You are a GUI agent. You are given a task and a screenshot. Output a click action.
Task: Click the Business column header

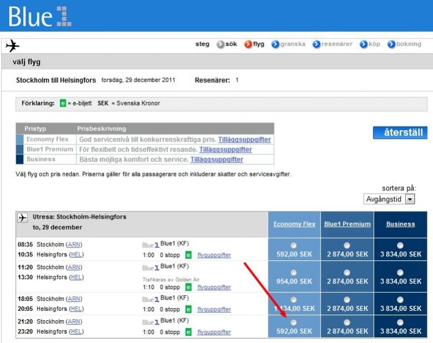[401, 224]
